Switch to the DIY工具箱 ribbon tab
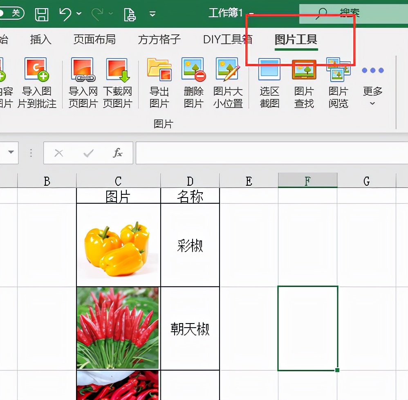The width and height of the screenshot is (408, 400). [228, 40]
